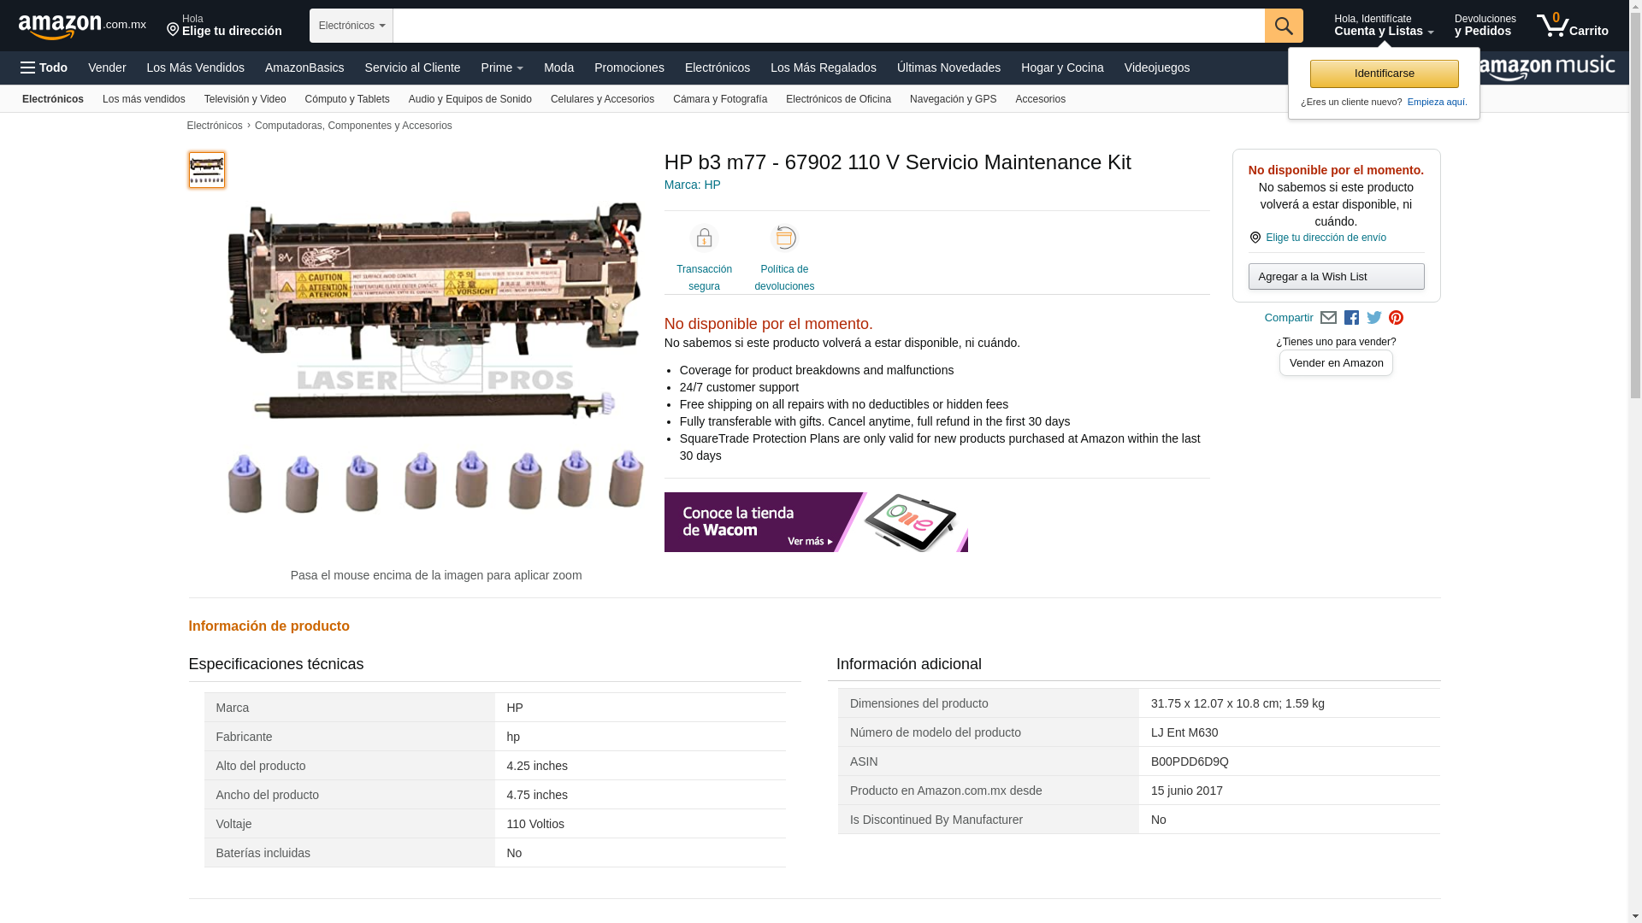Go to Celulares y Accesorios category
Screen dimensions: 1642x923
pos(602,99)
